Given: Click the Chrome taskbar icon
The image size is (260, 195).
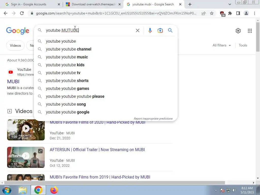Looking at the screenshot, I should [x=38, y=190].
